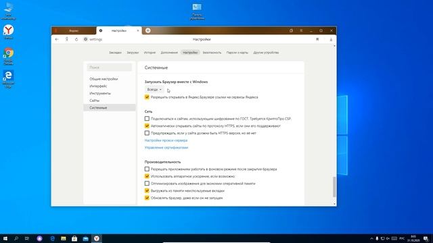
Task: Switch to Безопасность section tab
Action: [212, 53]
